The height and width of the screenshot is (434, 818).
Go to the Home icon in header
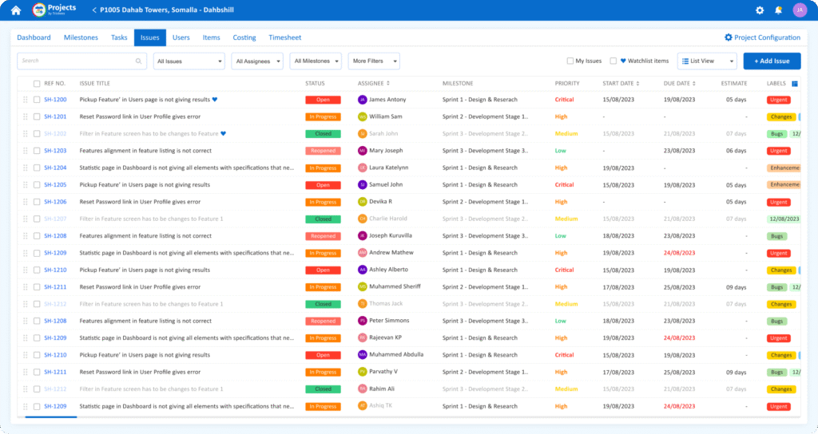point(16,10)
